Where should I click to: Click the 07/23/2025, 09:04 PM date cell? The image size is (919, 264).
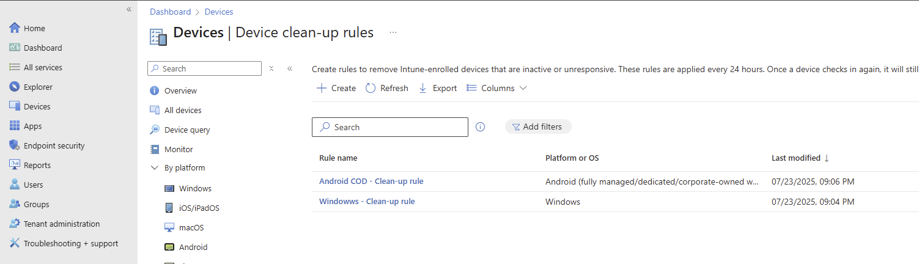(813, 202)
